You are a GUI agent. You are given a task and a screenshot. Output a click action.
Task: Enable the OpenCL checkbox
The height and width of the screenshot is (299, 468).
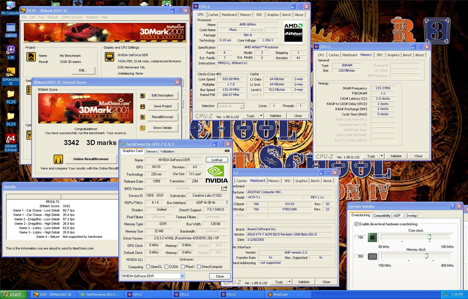click(x=148, y=267)
